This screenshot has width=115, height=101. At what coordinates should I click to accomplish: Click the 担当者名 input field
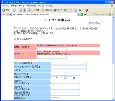[x=65, y=88]
